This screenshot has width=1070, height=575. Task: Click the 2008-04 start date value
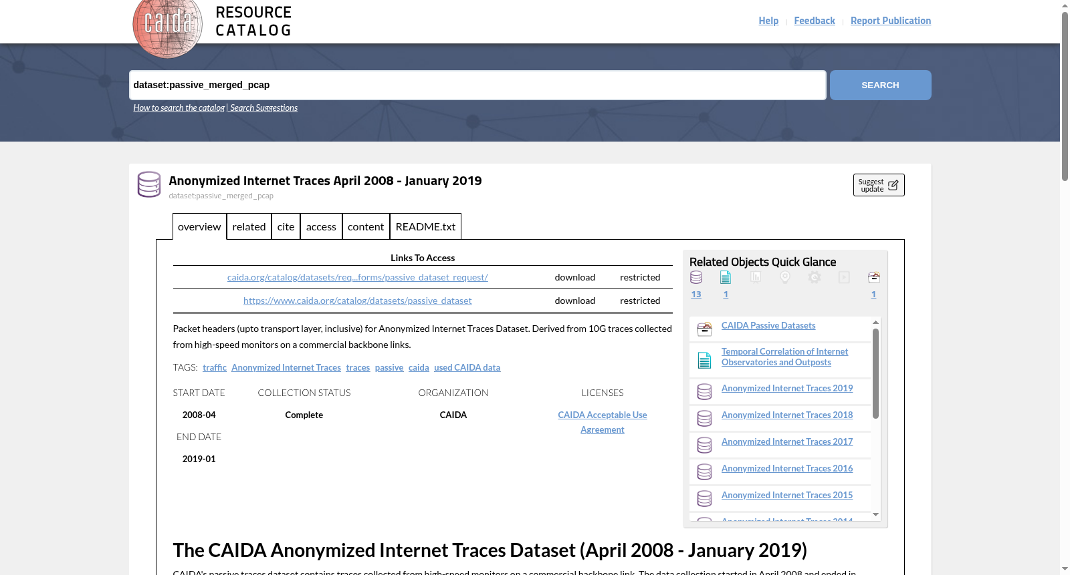[199, 415]
